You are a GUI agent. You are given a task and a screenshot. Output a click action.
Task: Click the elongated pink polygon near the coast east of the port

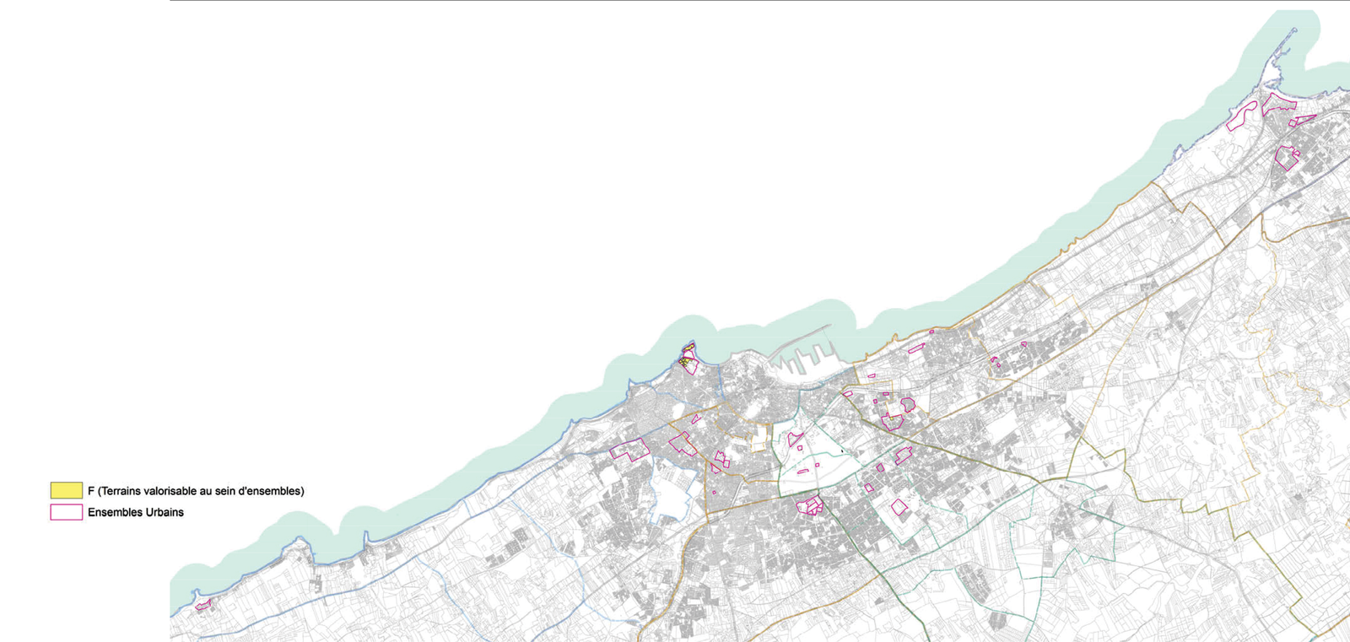point(916,348)
